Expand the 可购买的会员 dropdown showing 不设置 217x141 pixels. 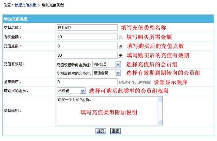click(x=71, y=91)
